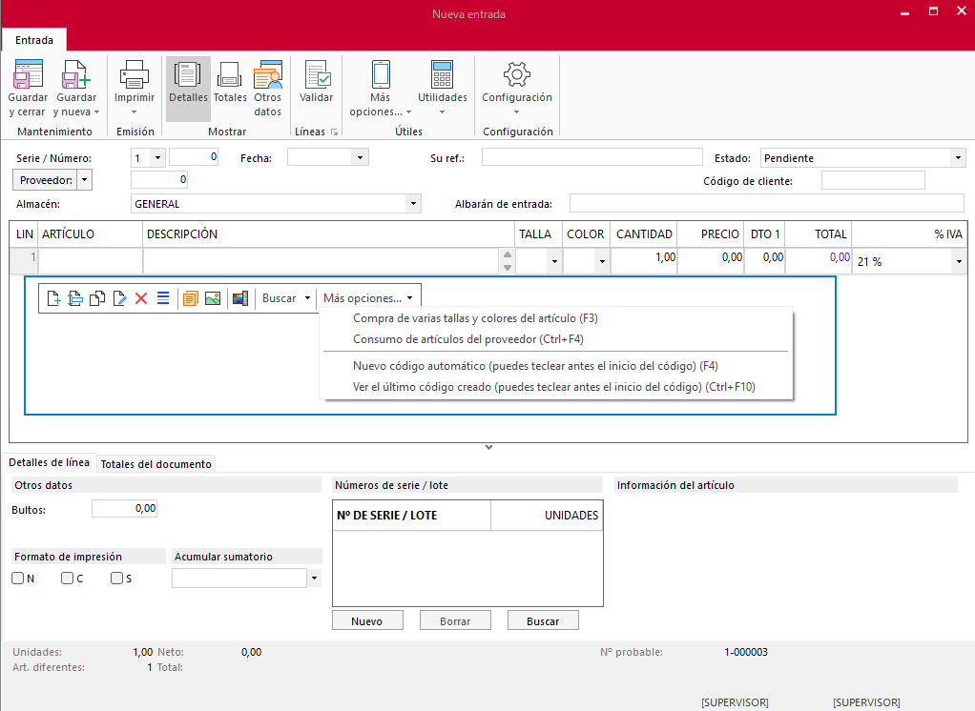Click the Buscar serie/lote button

[x=543, y=621]
